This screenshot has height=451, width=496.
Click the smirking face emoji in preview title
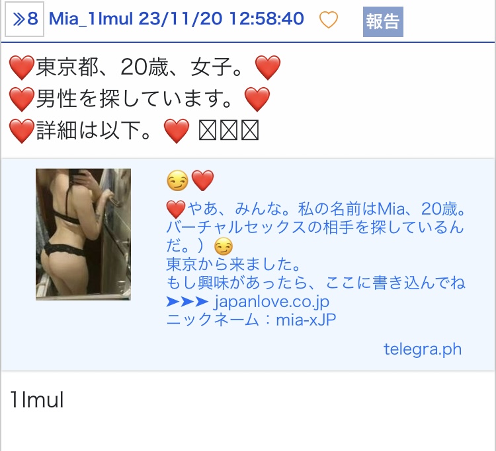point(177,180)
